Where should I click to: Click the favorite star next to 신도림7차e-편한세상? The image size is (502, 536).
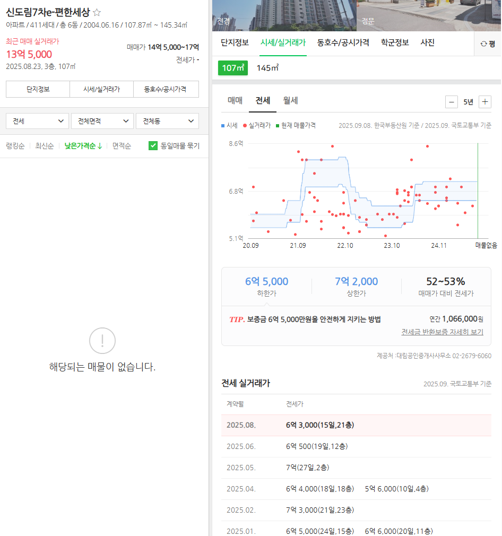pyautogui.click(x=97, y=13)
